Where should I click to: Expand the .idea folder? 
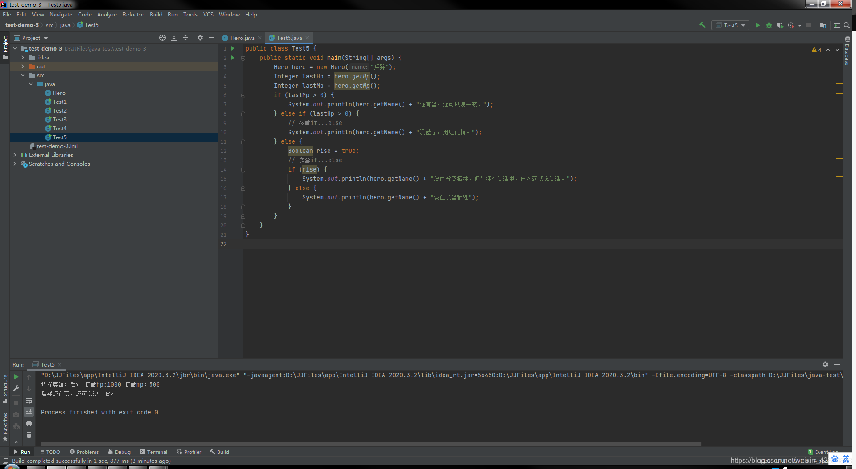click(x=23, y=57)
